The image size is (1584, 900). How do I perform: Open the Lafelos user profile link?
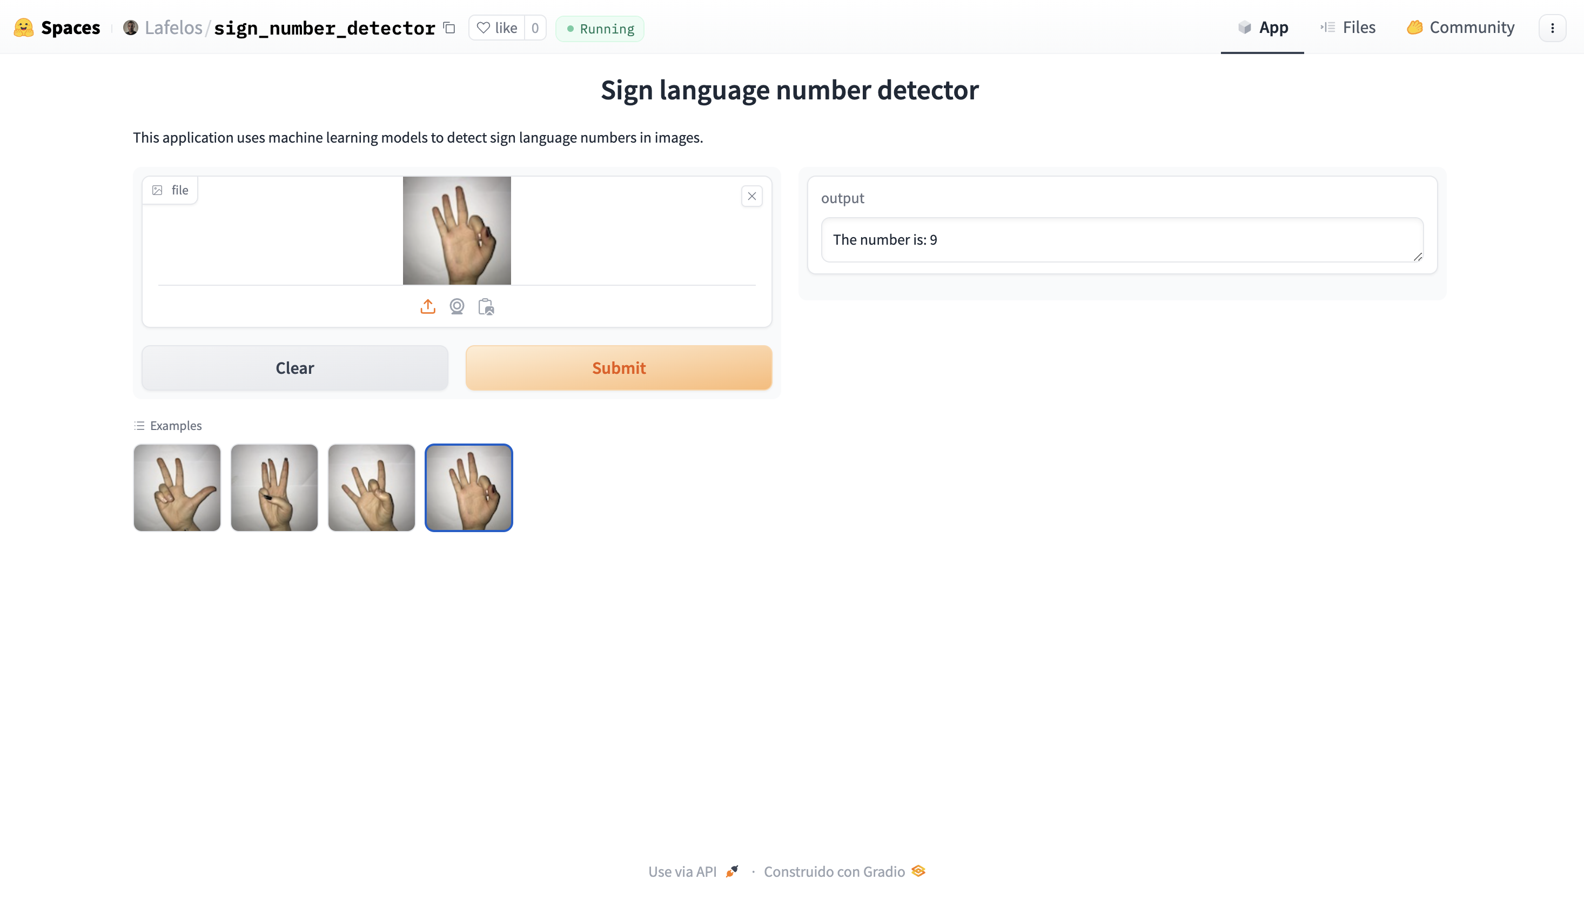pyautogui.click(x=173, y=28)
